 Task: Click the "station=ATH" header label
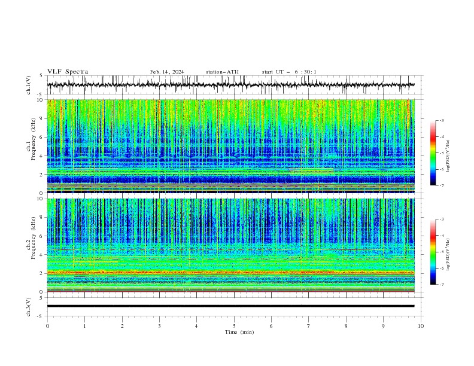[x=222, y=72]
